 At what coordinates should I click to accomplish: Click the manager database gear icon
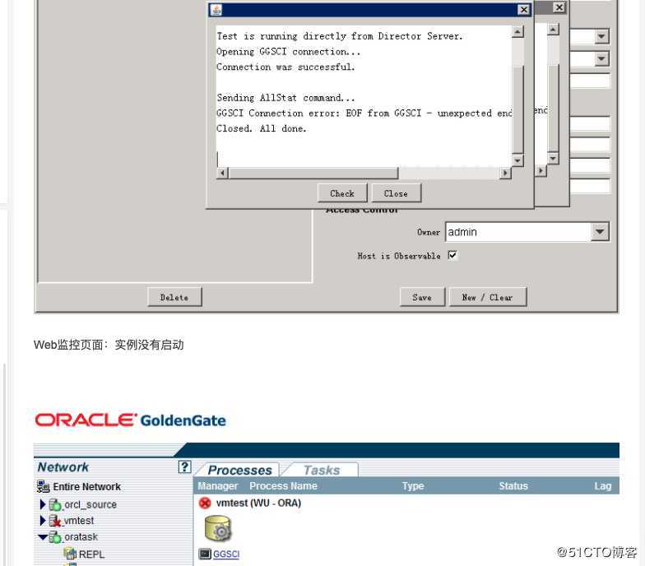[219, 528]
